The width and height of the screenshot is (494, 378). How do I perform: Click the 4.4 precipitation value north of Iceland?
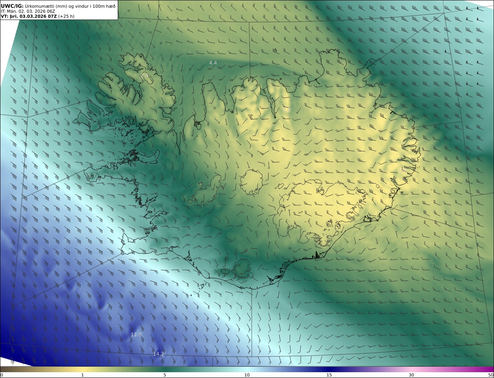coord(213,63)
